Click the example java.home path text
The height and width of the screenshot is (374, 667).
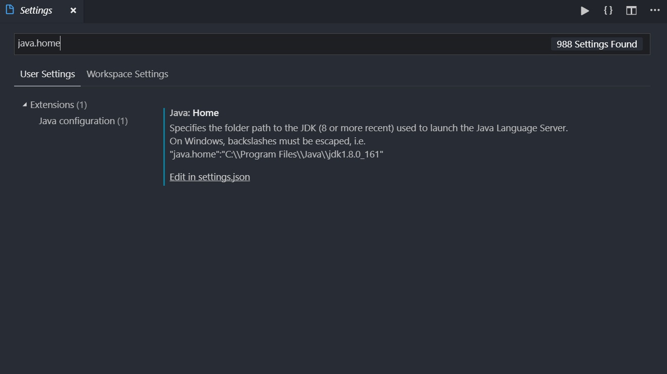click(x=276, y=154)
